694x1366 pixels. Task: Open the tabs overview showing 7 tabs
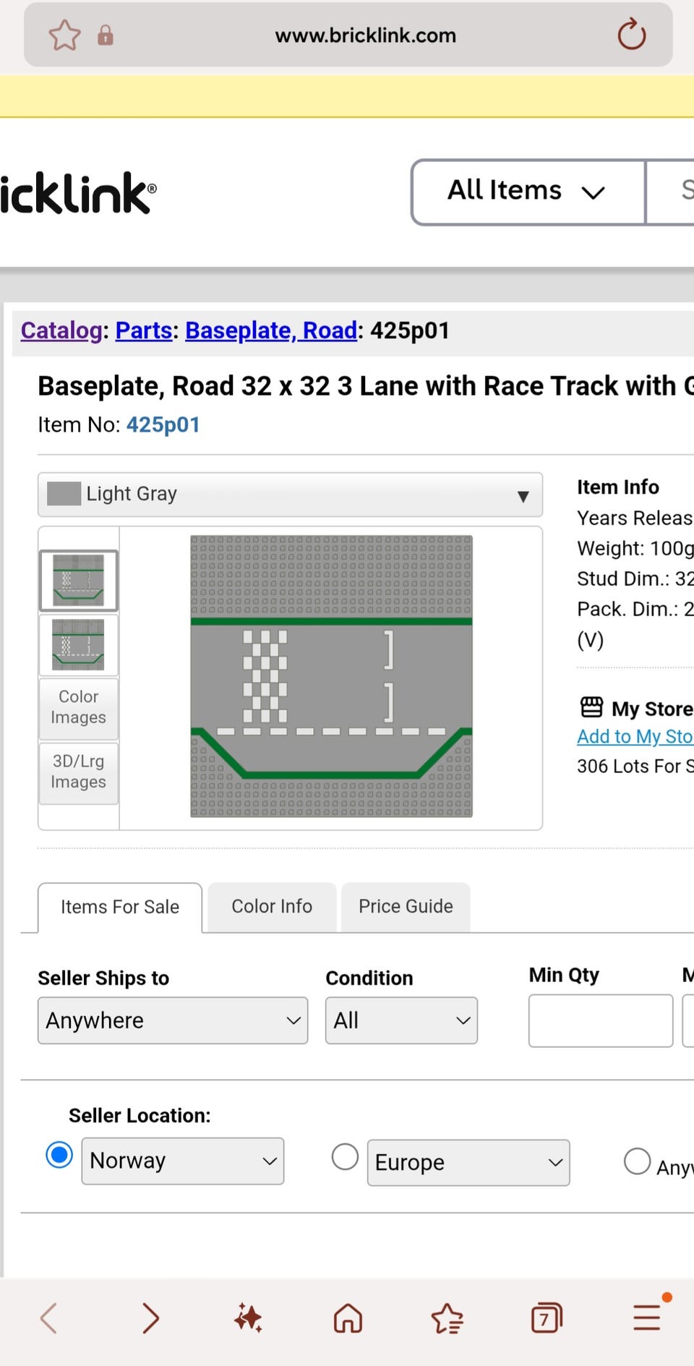(547, 1318)
